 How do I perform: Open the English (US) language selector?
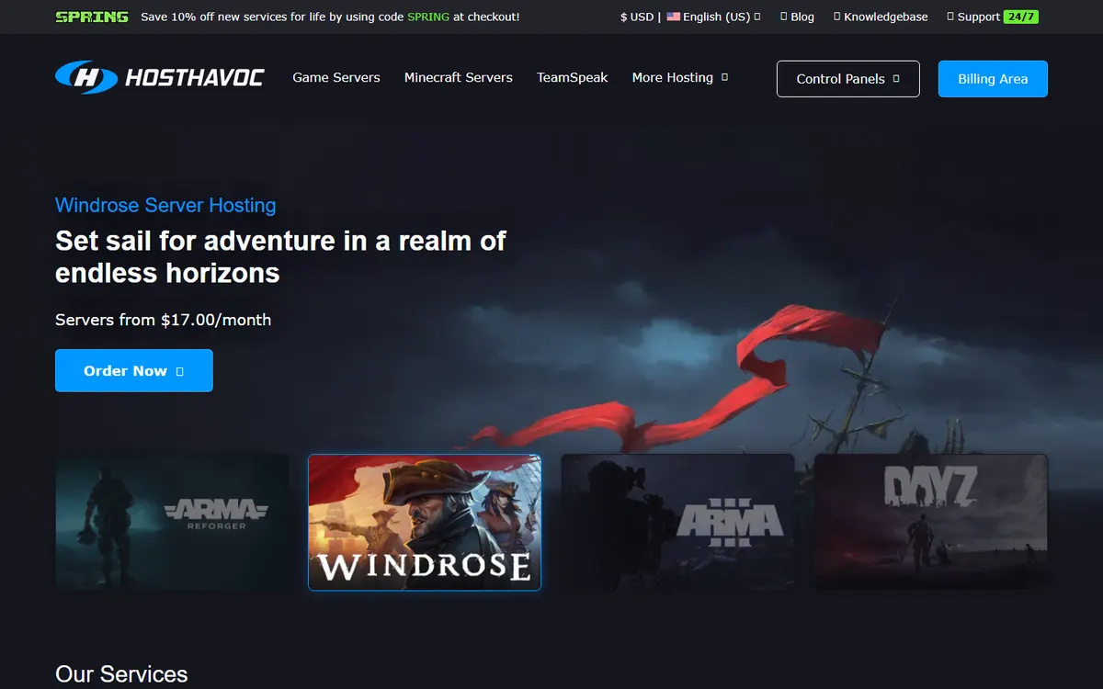(x=713, y=17)
